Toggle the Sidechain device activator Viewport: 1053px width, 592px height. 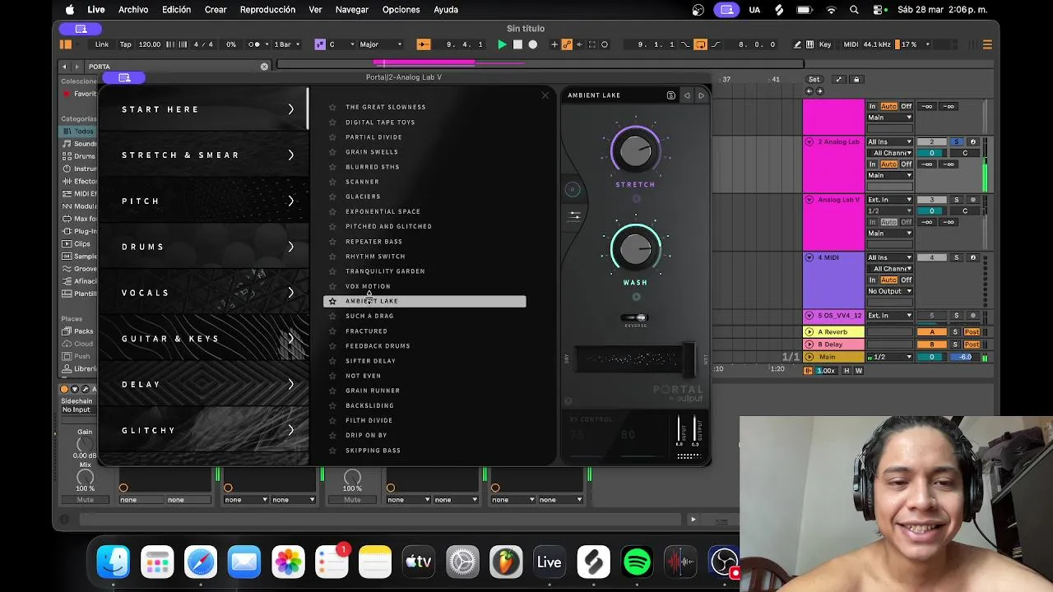point(65,389)
